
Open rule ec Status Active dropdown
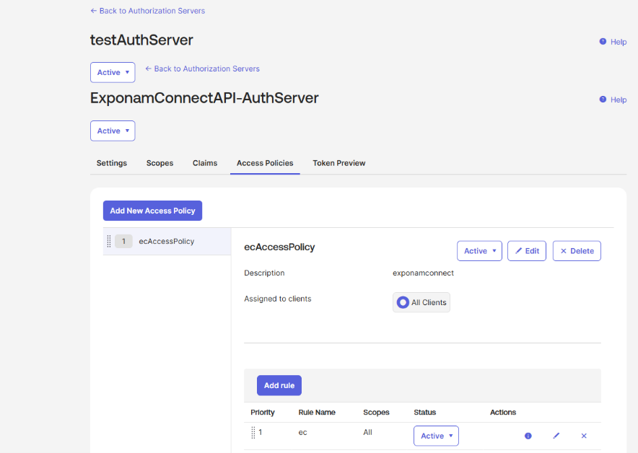(436, 436)
